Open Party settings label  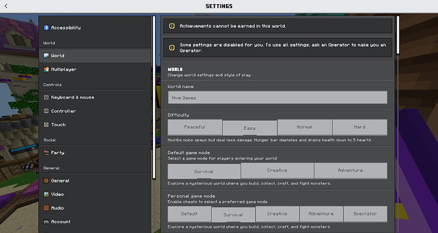click(x=58, y=153)
